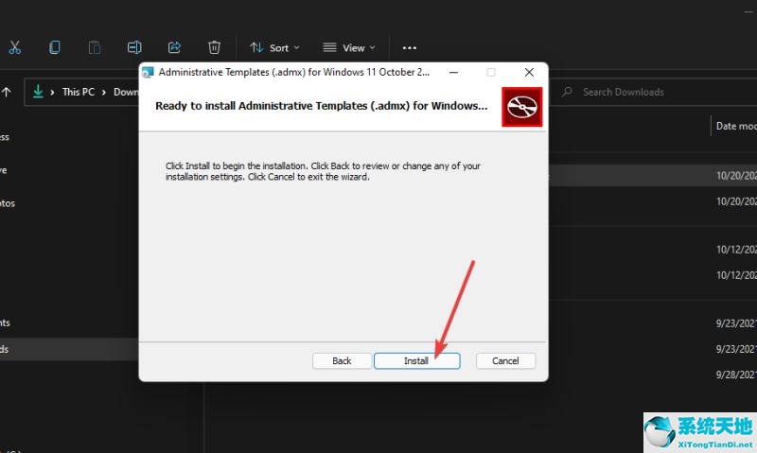Click Cancel in the setup wizard
Screen dimensions: 757x453
(505, 361)
